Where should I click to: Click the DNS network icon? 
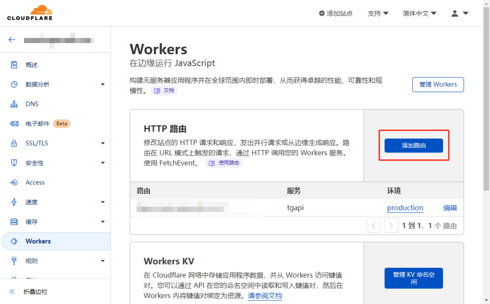click(14, 104)
